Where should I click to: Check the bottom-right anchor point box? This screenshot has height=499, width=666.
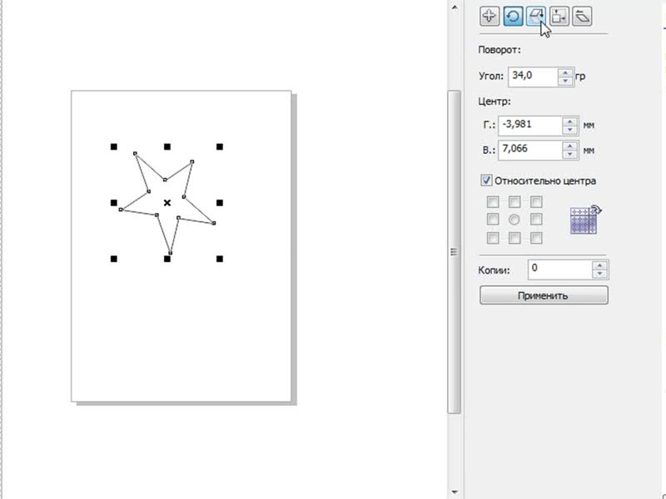pos(536,238)
